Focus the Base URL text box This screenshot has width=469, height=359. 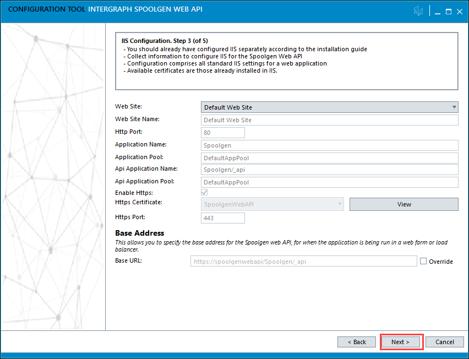click(x=303, y=262)
